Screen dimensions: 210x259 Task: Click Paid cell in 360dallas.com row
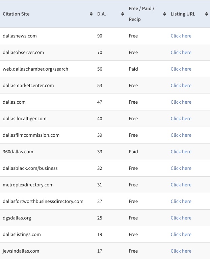pyautogui.click(x=133, y=152)
